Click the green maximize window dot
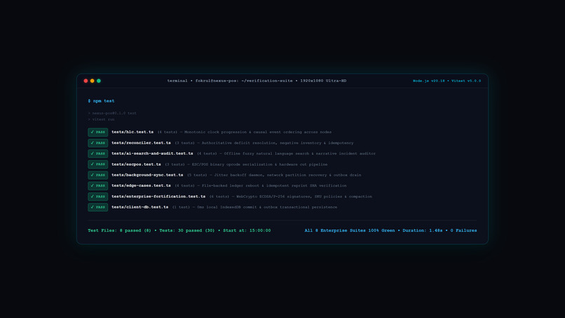 click(x=99, y=81)
